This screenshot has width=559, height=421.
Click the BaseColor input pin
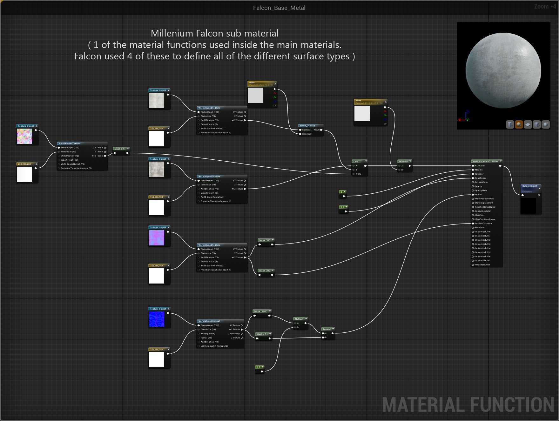pyautogui.click(x=473, y=166)
